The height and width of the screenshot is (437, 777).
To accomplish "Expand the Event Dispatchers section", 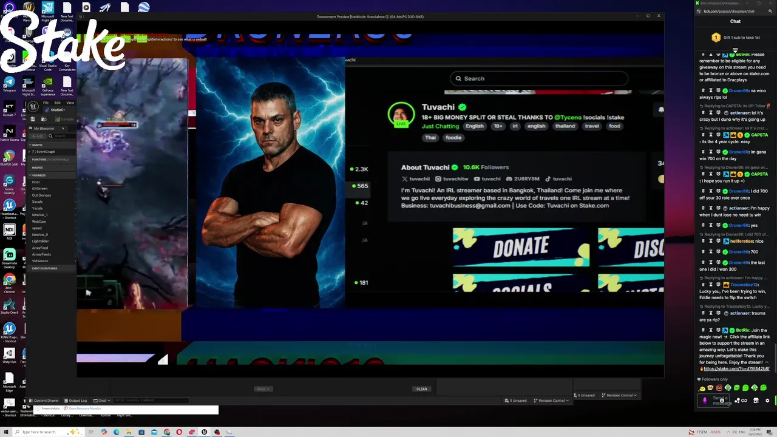I will coord(45,268).
